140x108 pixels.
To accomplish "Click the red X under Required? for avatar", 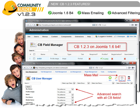I will 89,59.
